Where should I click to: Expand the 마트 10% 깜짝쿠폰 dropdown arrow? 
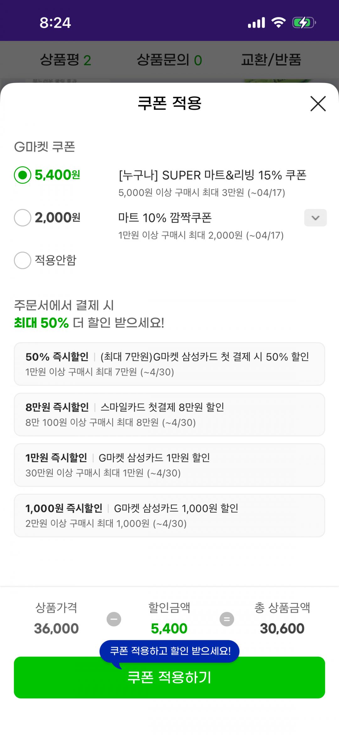point(315,218)
